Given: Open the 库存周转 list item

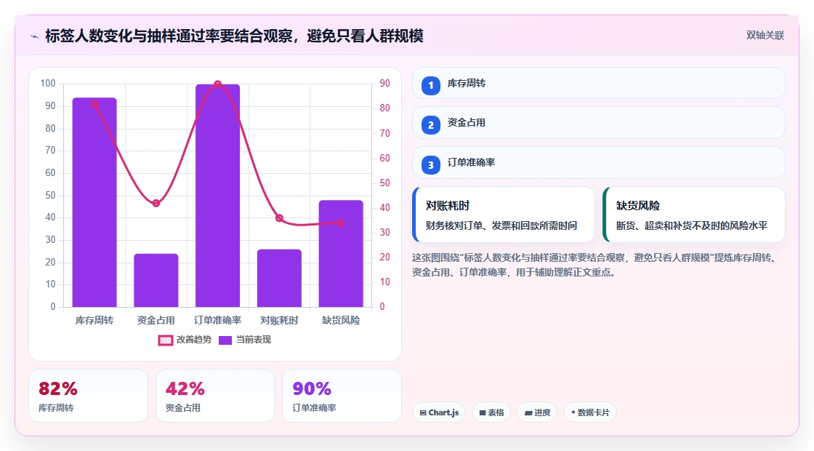Looking at the screenshot, I should [x=599, y=83].
